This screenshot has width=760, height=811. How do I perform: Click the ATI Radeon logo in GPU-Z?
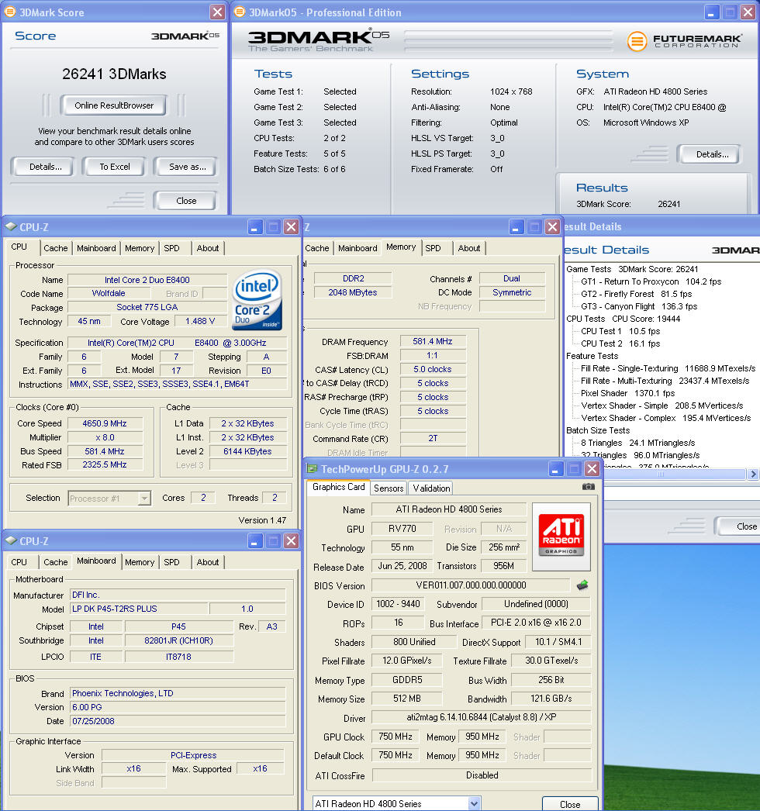click(x=561, y=537)
